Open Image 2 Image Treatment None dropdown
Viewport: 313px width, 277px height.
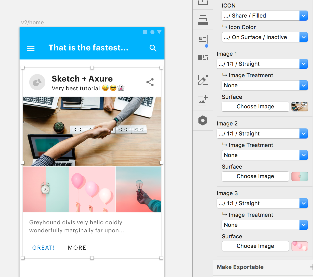pyautogui.click(x=265, y=155)
